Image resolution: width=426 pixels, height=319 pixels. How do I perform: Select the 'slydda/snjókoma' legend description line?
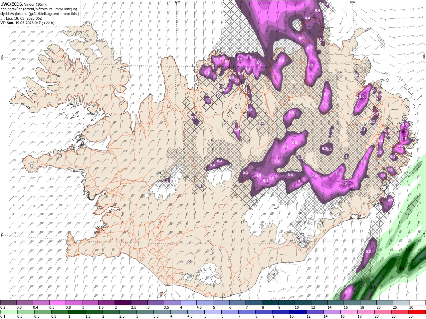pos(40,14)
